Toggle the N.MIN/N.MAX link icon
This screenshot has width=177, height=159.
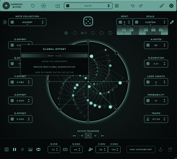tap(65, 149)
